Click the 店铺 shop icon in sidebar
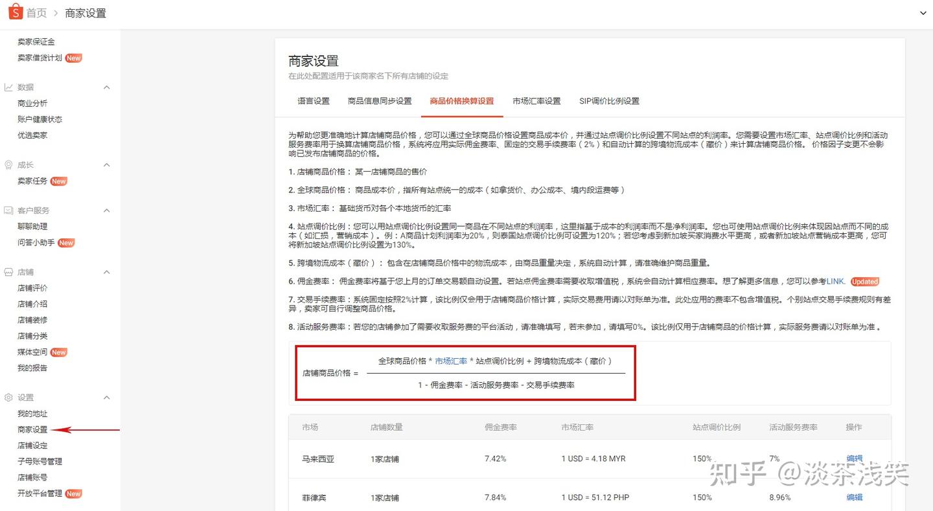The height and width of the screenshot is (511, 933). pos(9,271)
